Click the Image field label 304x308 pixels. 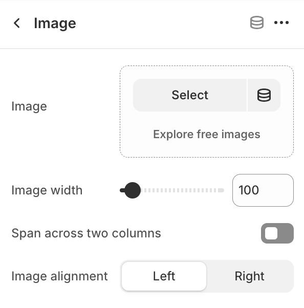[29, 106]
